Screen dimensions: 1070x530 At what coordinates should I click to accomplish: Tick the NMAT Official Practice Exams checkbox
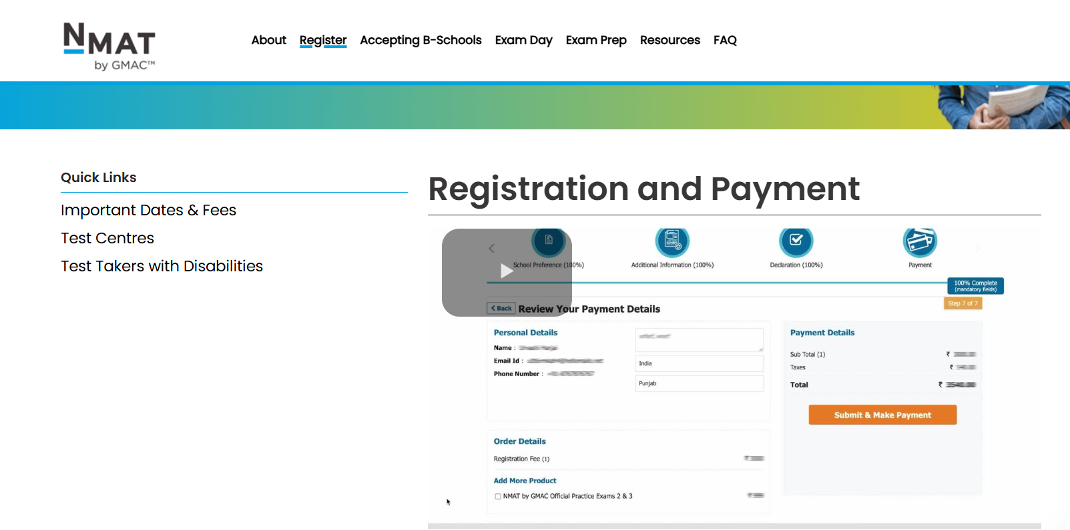pos(498,496)
